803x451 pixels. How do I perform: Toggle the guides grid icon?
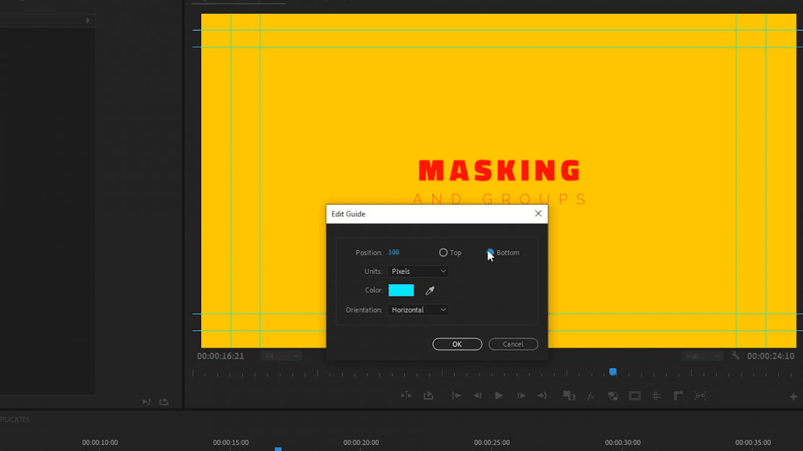click(657, 396)
